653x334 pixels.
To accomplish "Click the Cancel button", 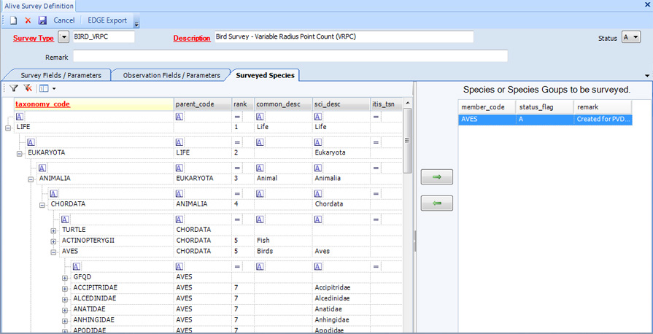I will 63,20.
